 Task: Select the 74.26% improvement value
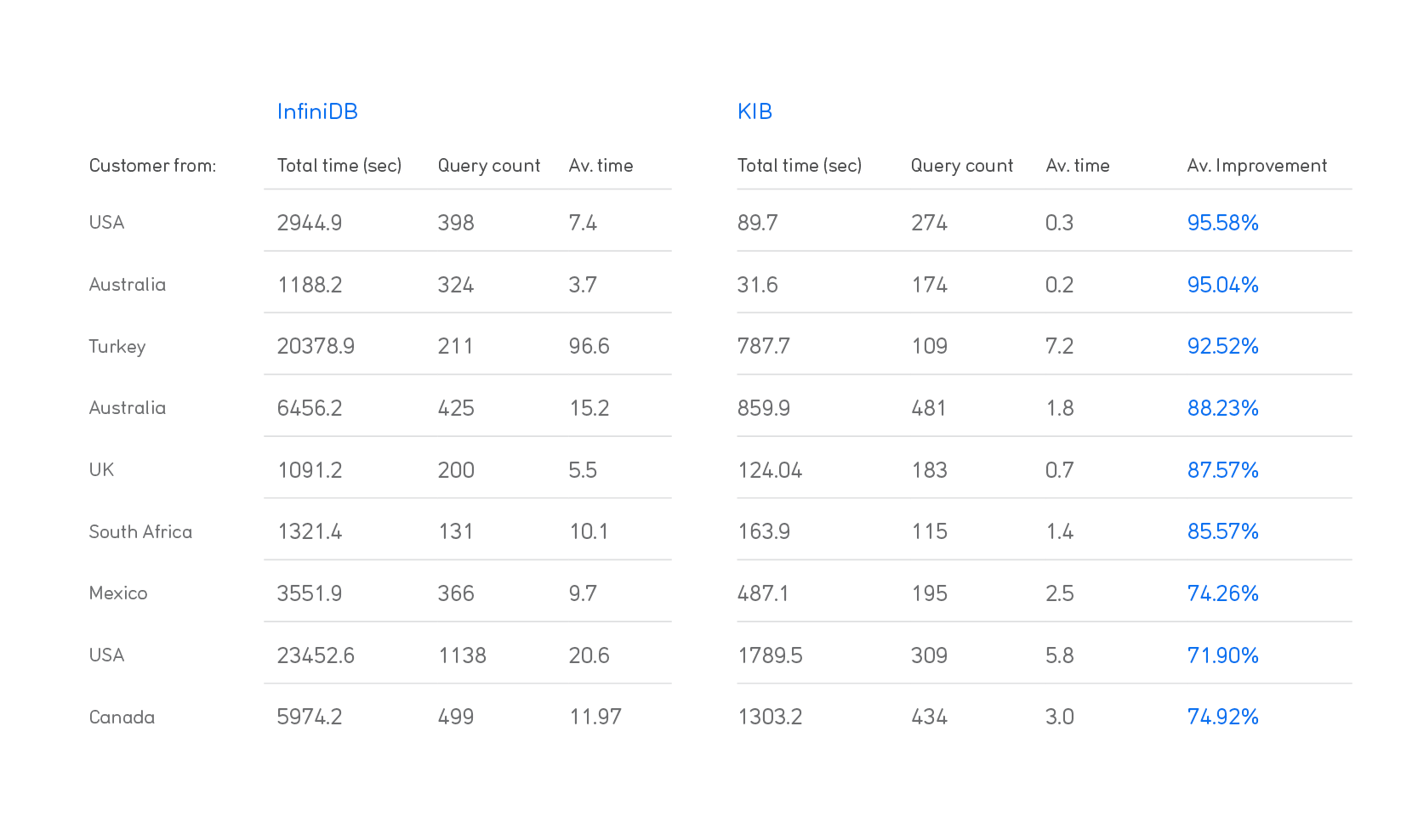click(x=1222, y=593)
